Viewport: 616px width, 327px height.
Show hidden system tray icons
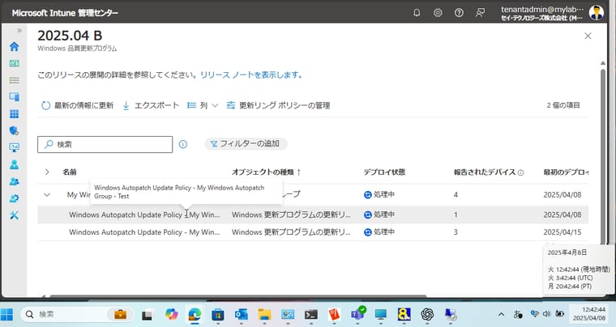point(501,314)
